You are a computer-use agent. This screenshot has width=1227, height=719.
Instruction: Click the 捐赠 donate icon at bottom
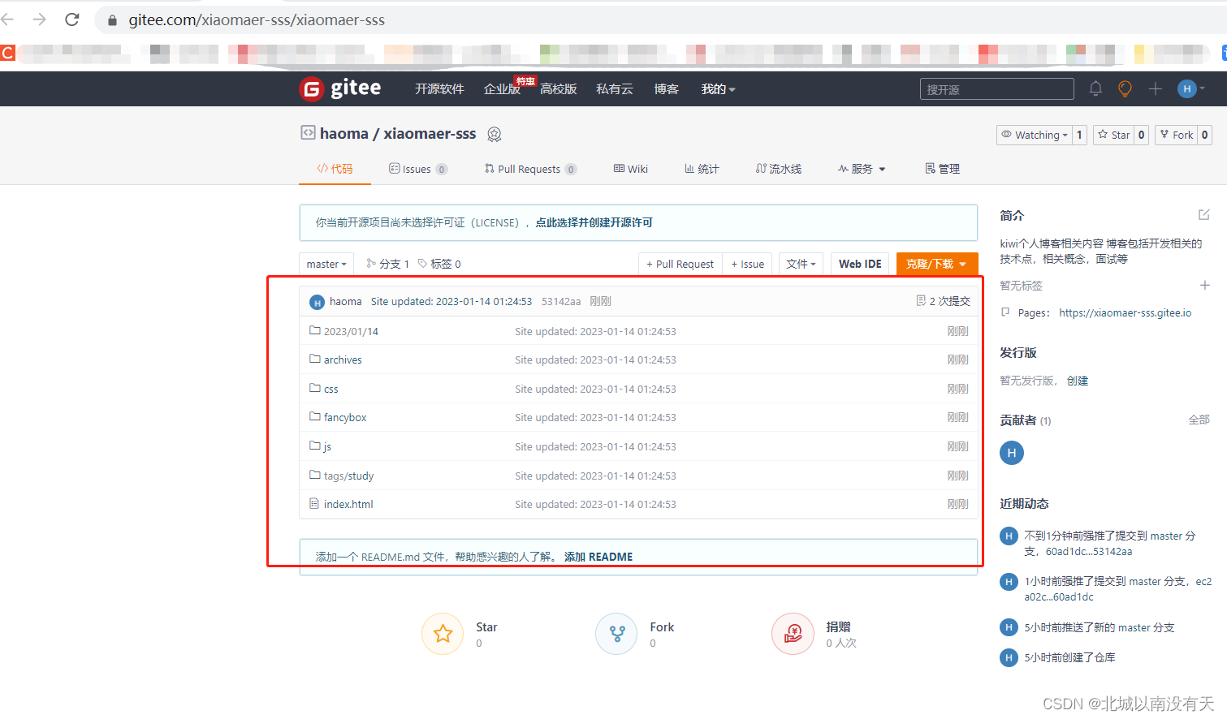tap(793, 634)
